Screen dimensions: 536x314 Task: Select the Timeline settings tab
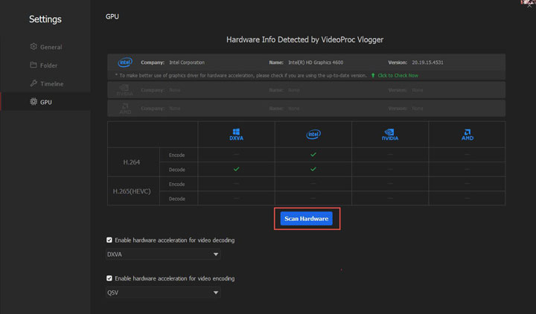51,84
